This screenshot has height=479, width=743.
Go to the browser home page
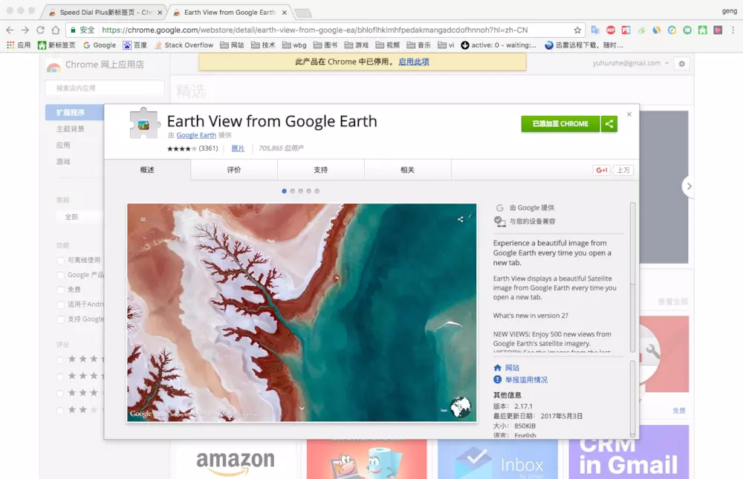tap(56, 30)
